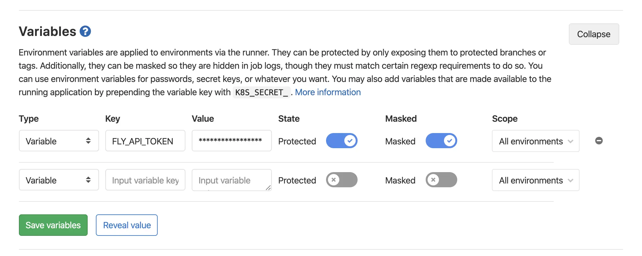Collapse the Variables section

click(593, 34)
